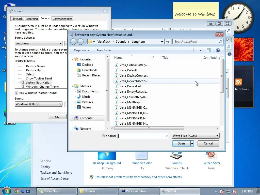The height and width of the screenshot is (195, 260).
Task: Open the Get help question mark icon
Action: [218, 50]
